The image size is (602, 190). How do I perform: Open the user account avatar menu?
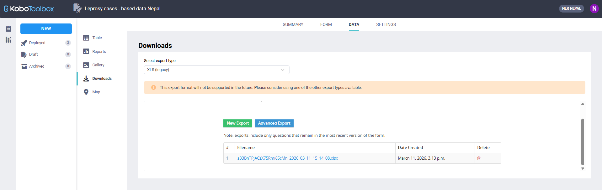[x=594, y=8]
